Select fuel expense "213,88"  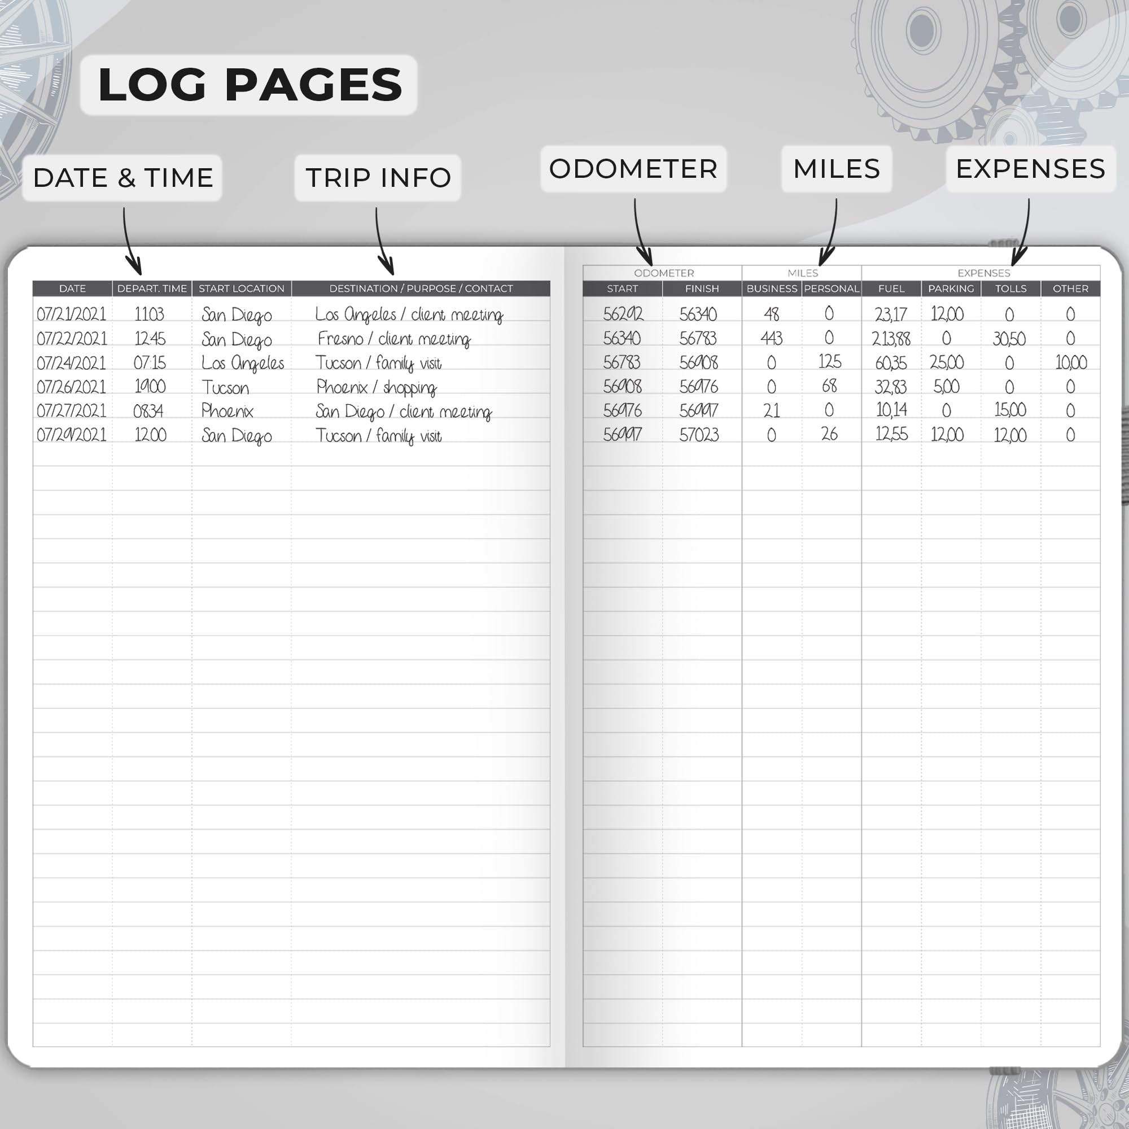coord(891,339)
